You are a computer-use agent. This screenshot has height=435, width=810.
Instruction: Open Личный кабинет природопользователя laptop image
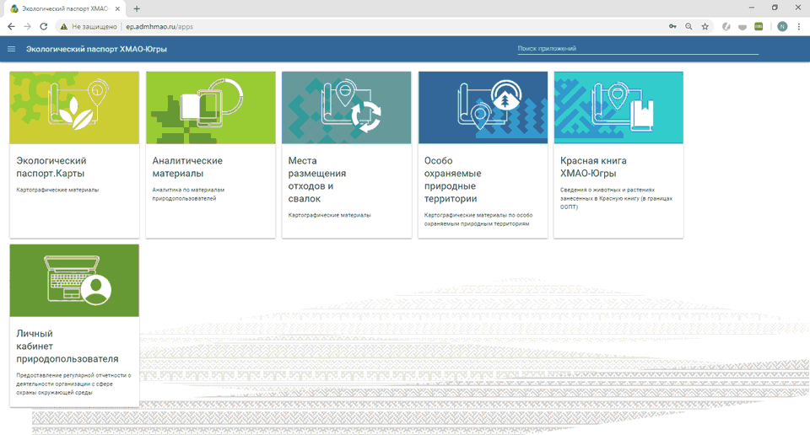(74, 281)
